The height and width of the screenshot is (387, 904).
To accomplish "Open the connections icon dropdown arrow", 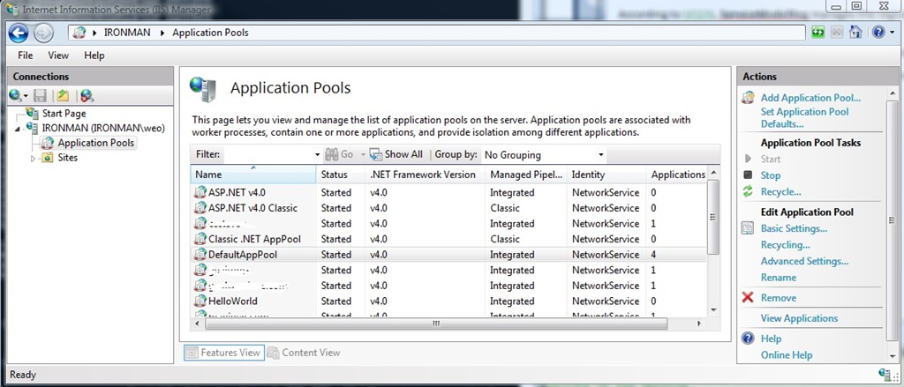I will (26, 96).
